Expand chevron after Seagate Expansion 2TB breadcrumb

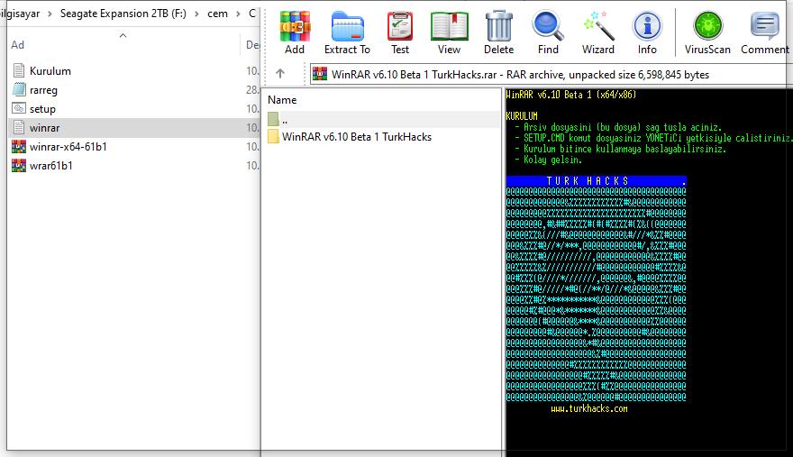pos(196,14)
